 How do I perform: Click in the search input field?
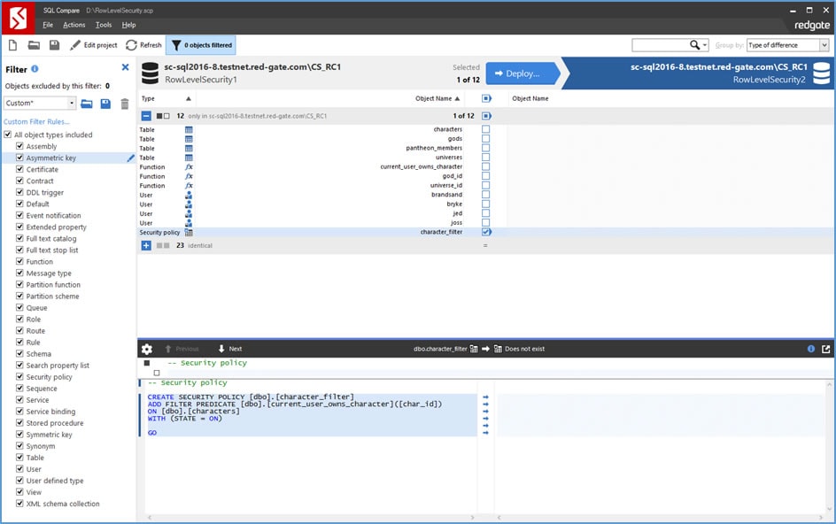[660, 45]
